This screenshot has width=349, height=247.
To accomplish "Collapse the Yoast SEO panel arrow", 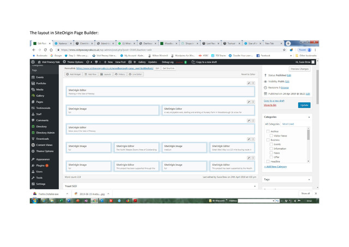I will 255,186.
